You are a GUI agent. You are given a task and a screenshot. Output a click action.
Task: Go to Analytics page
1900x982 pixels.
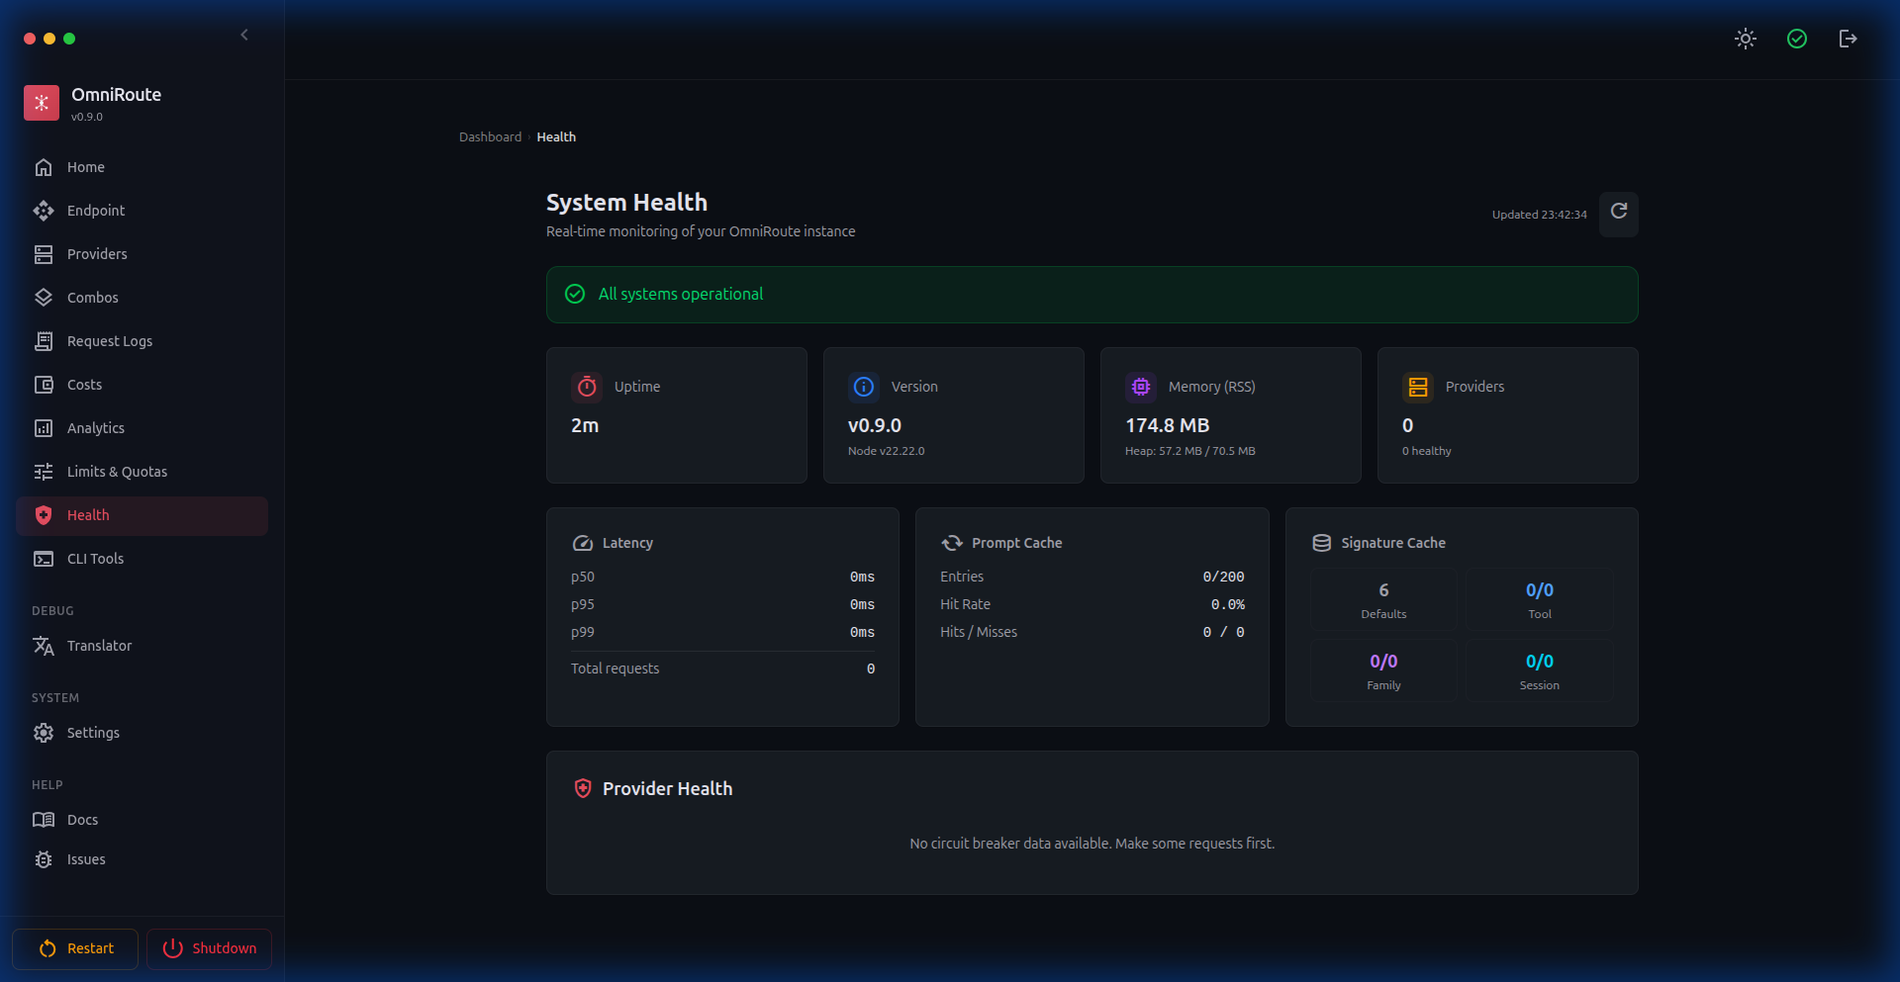pos(95,428)
